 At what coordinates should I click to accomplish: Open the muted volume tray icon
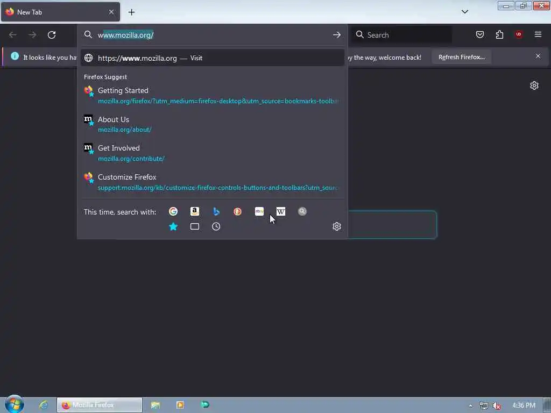coord(496,405)
